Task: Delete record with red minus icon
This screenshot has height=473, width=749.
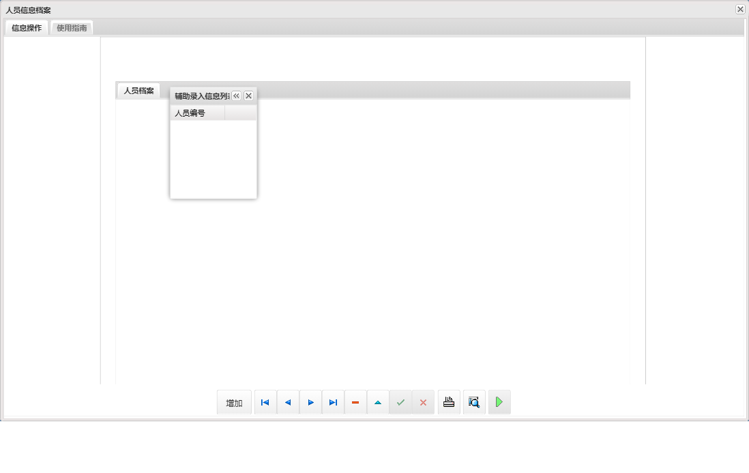Action: point(355,402)
